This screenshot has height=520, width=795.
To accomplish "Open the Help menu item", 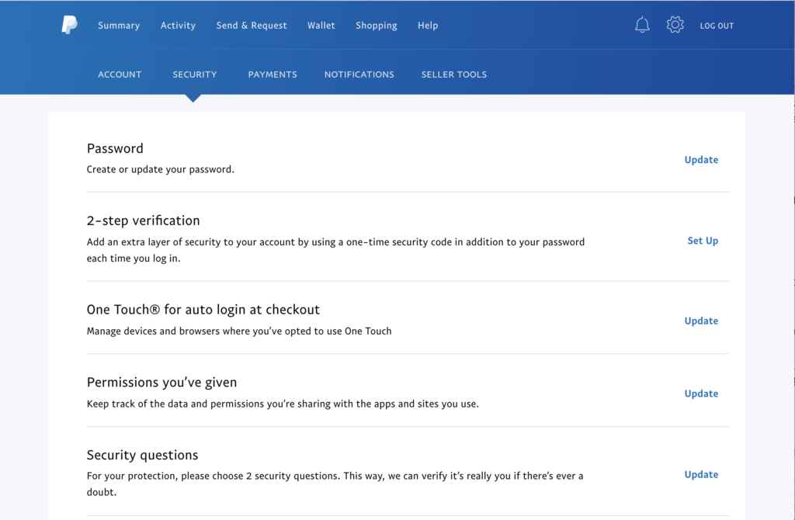I will click(x=428, y=26).
